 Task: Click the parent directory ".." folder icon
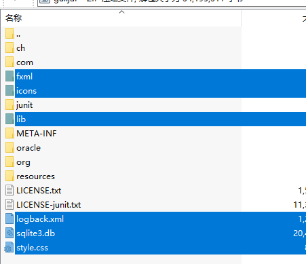9,33
